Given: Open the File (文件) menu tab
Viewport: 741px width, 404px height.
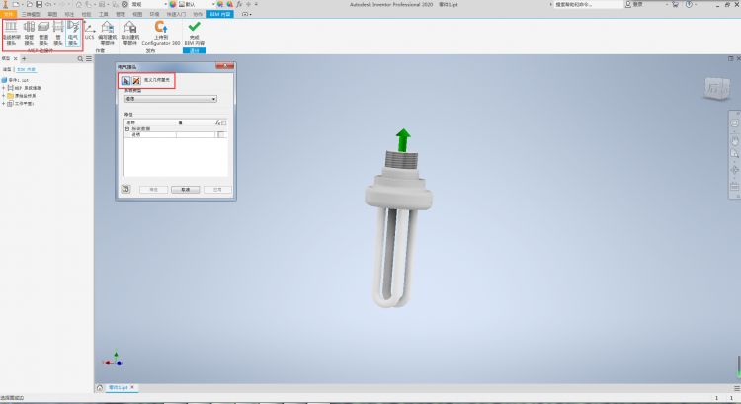Looking at the screenshot, I should [x=8, y=14].
